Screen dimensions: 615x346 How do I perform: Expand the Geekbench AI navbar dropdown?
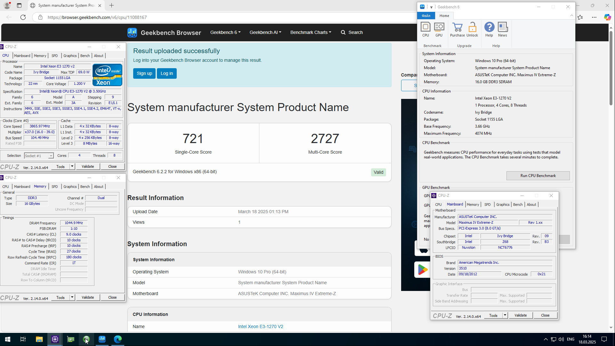(x=265, y=32)
